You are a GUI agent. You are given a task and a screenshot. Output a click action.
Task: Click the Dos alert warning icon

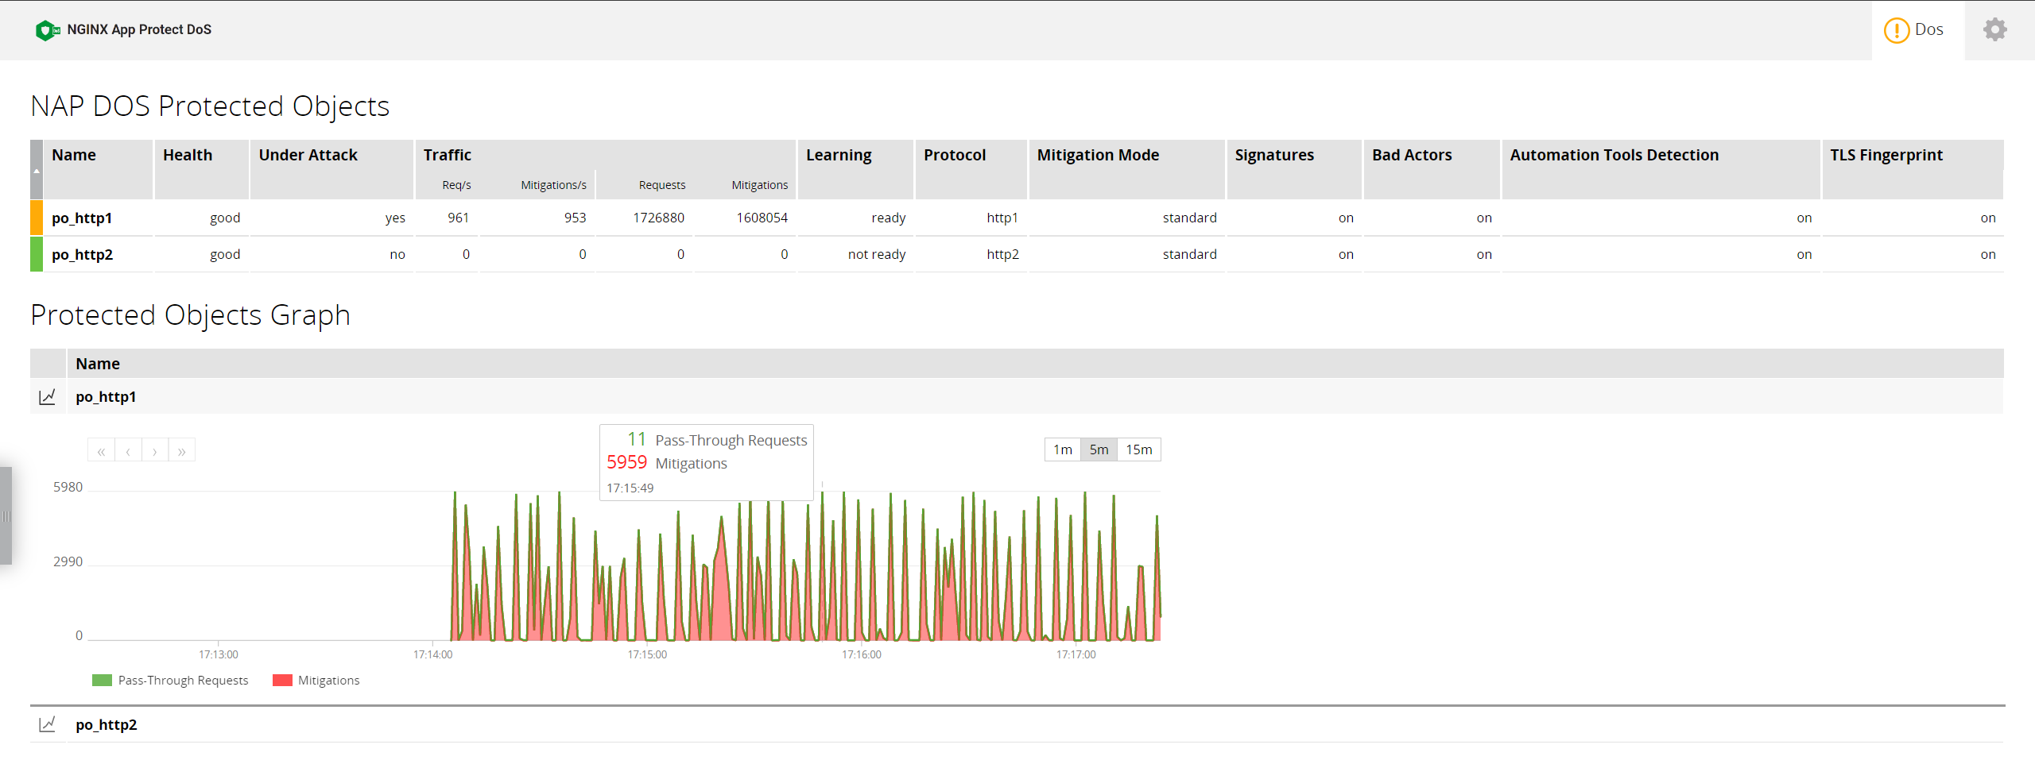(x=1896, y=30)
